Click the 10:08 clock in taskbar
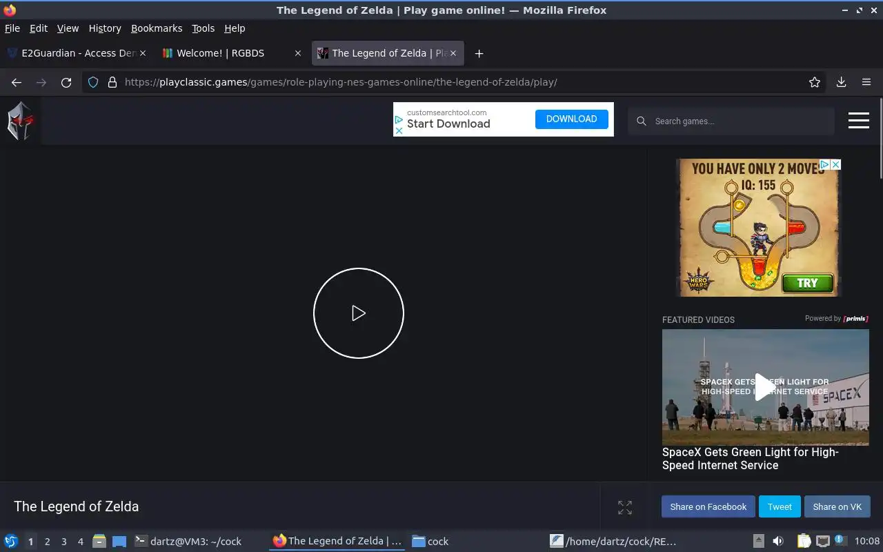The width and height of the screenshot is (883, 552). click(867, 542)
